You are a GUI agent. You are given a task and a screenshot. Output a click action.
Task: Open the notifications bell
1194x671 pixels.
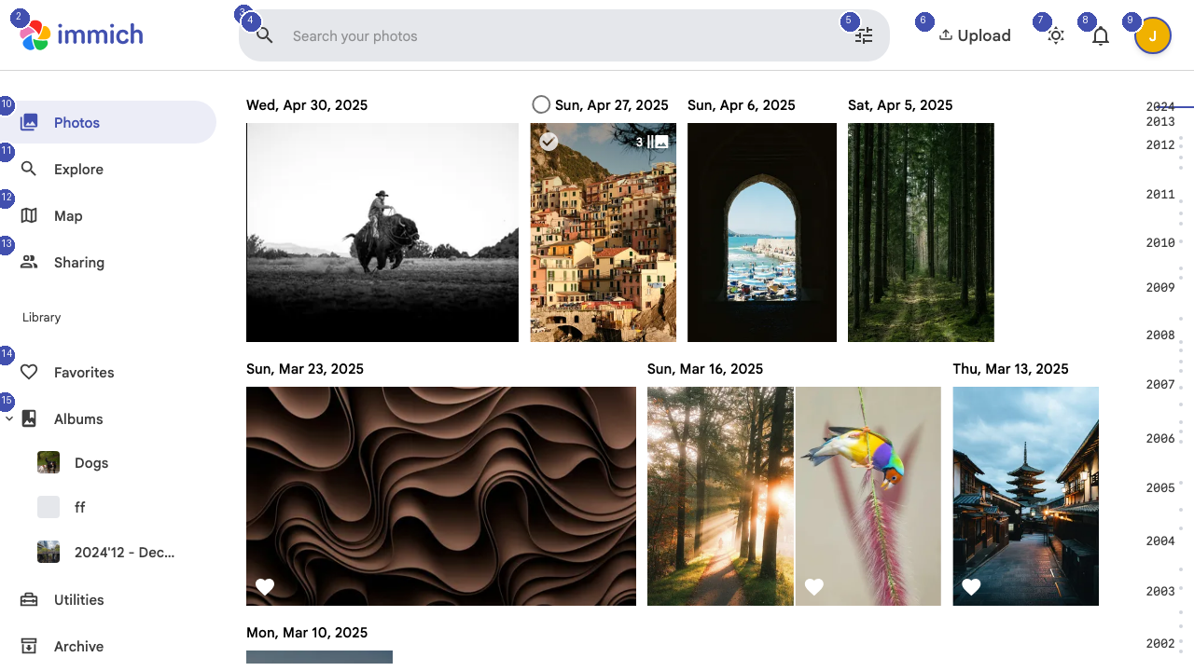1100,34
